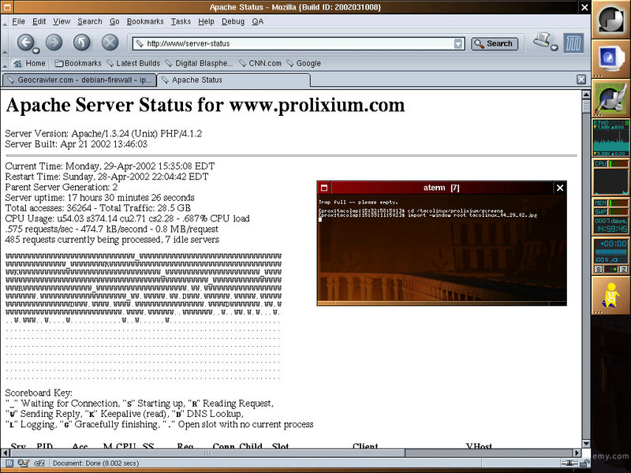Open the CNN.com bookmark
This screenshot has width=631, height=473.
tap(260, 63)
